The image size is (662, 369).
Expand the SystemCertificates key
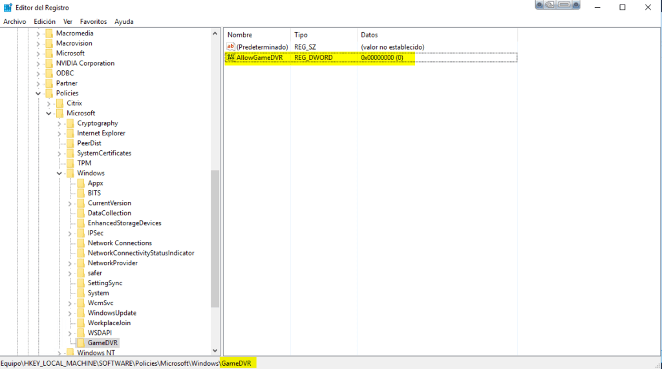click(x=59, y=154)
